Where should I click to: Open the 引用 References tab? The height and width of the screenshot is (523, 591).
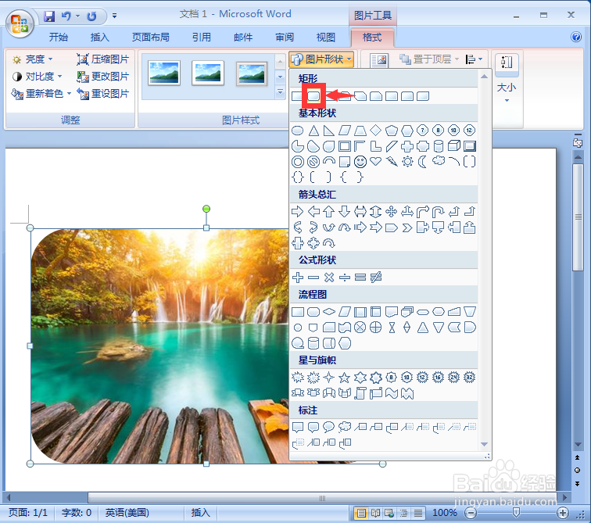coord(201,37)
